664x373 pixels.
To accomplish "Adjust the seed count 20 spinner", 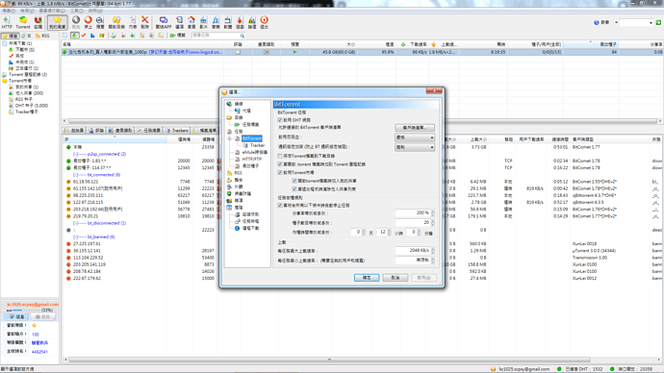I will (x=432, y=222).
